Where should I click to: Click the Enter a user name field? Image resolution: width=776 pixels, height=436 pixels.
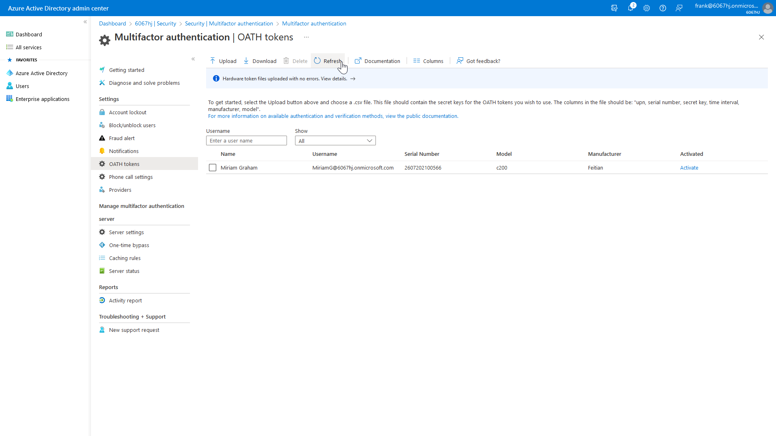click(x=247, y=140)
